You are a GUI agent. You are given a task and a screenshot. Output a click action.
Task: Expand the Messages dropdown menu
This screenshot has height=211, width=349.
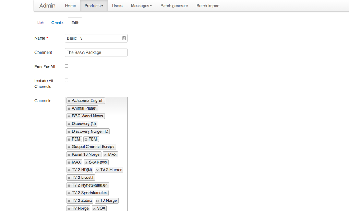pos(141,6)
